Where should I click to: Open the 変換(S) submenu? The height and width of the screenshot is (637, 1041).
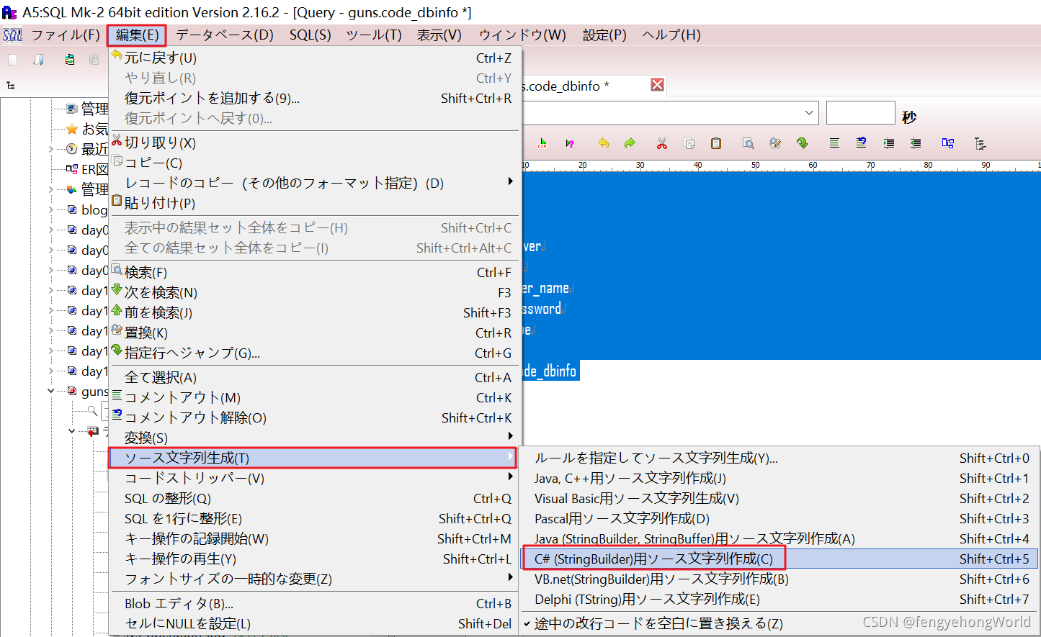(314, 438)
